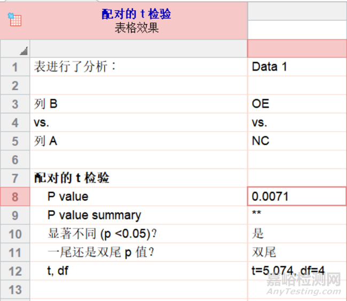This screenshot has height=301, width=347.
Task: Select row header number 1
Action: tap(14, 67)
